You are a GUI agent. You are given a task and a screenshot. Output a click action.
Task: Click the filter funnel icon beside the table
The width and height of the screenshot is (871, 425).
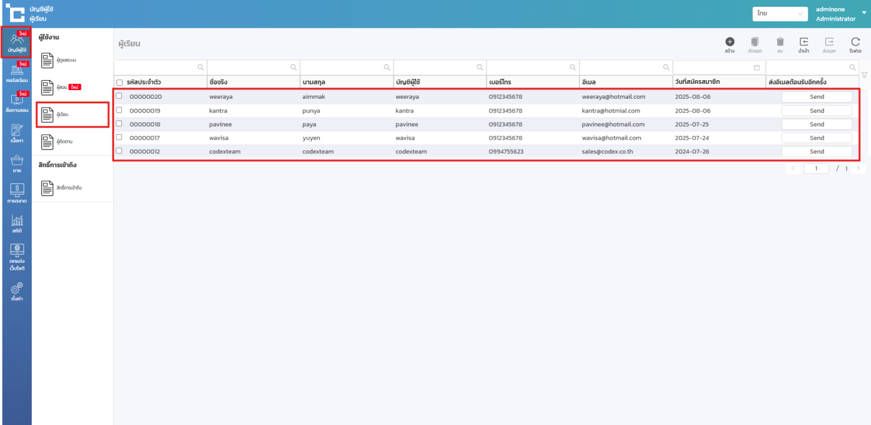click(864, 75)
